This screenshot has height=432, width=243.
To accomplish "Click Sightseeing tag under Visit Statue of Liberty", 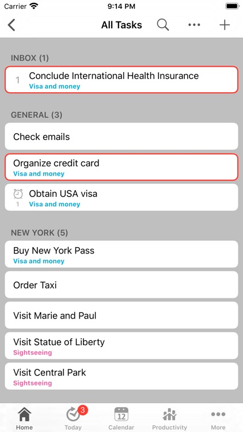I will [x=32, y=353].
